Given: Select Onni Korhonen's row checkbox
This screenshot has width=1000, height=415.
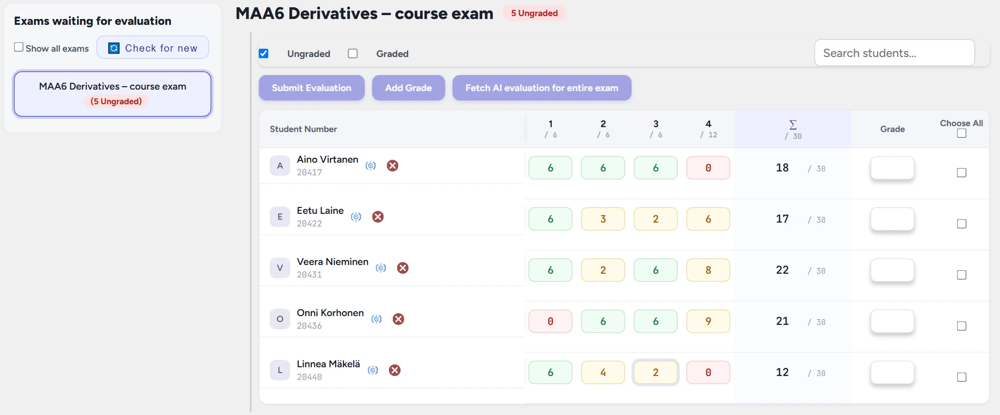Looking at the screenshot, I should (x=962, y=326).
